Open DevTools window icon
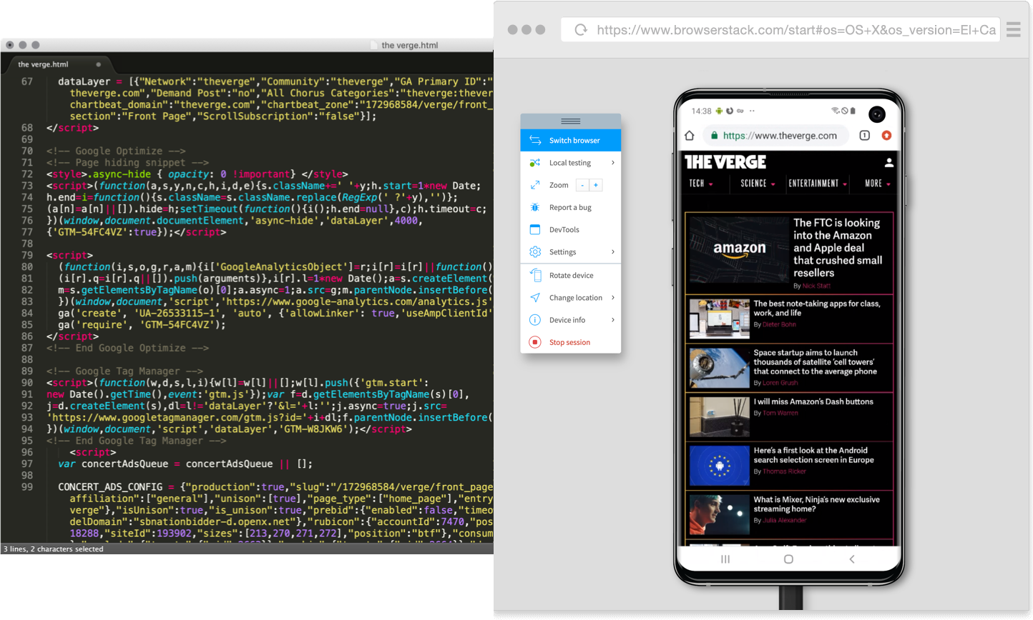The image size is (1033, 620). click(534, 229)
